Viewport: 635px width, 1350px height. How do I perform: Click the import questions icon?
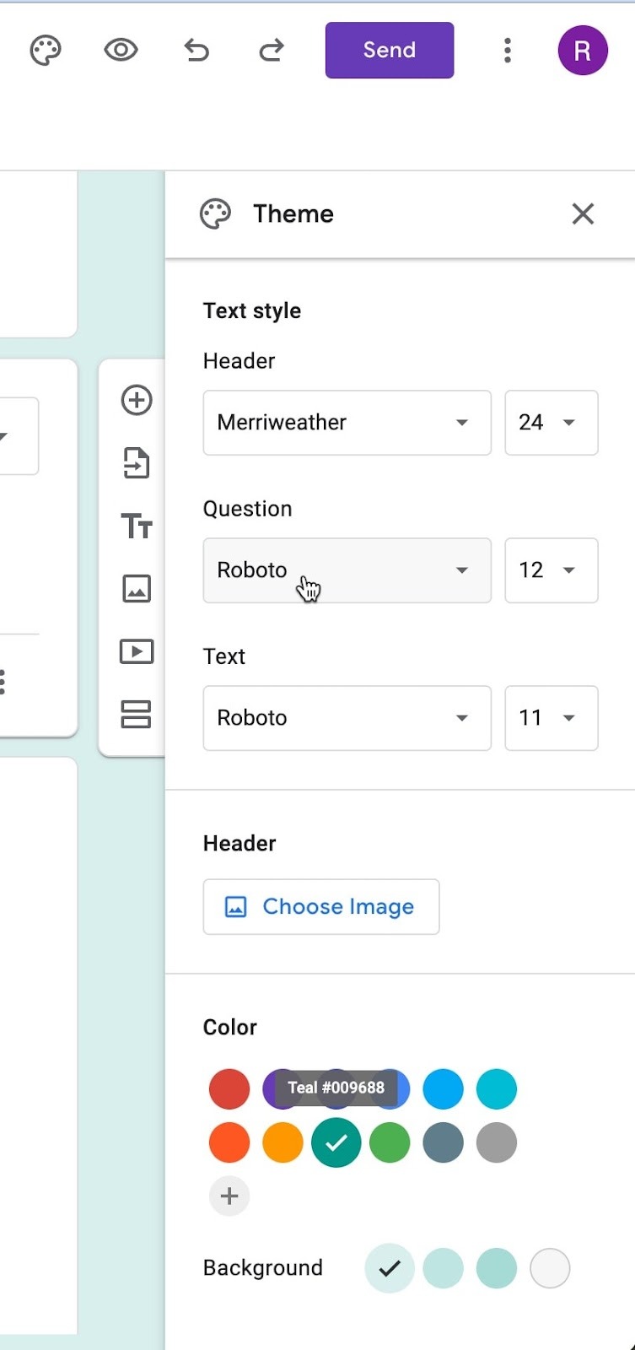coord(137,463)
